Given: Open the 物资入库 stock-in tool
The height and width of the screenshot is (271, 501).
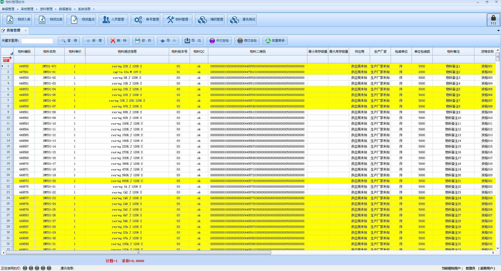Looking at the screenshot, I should [17, 20].
